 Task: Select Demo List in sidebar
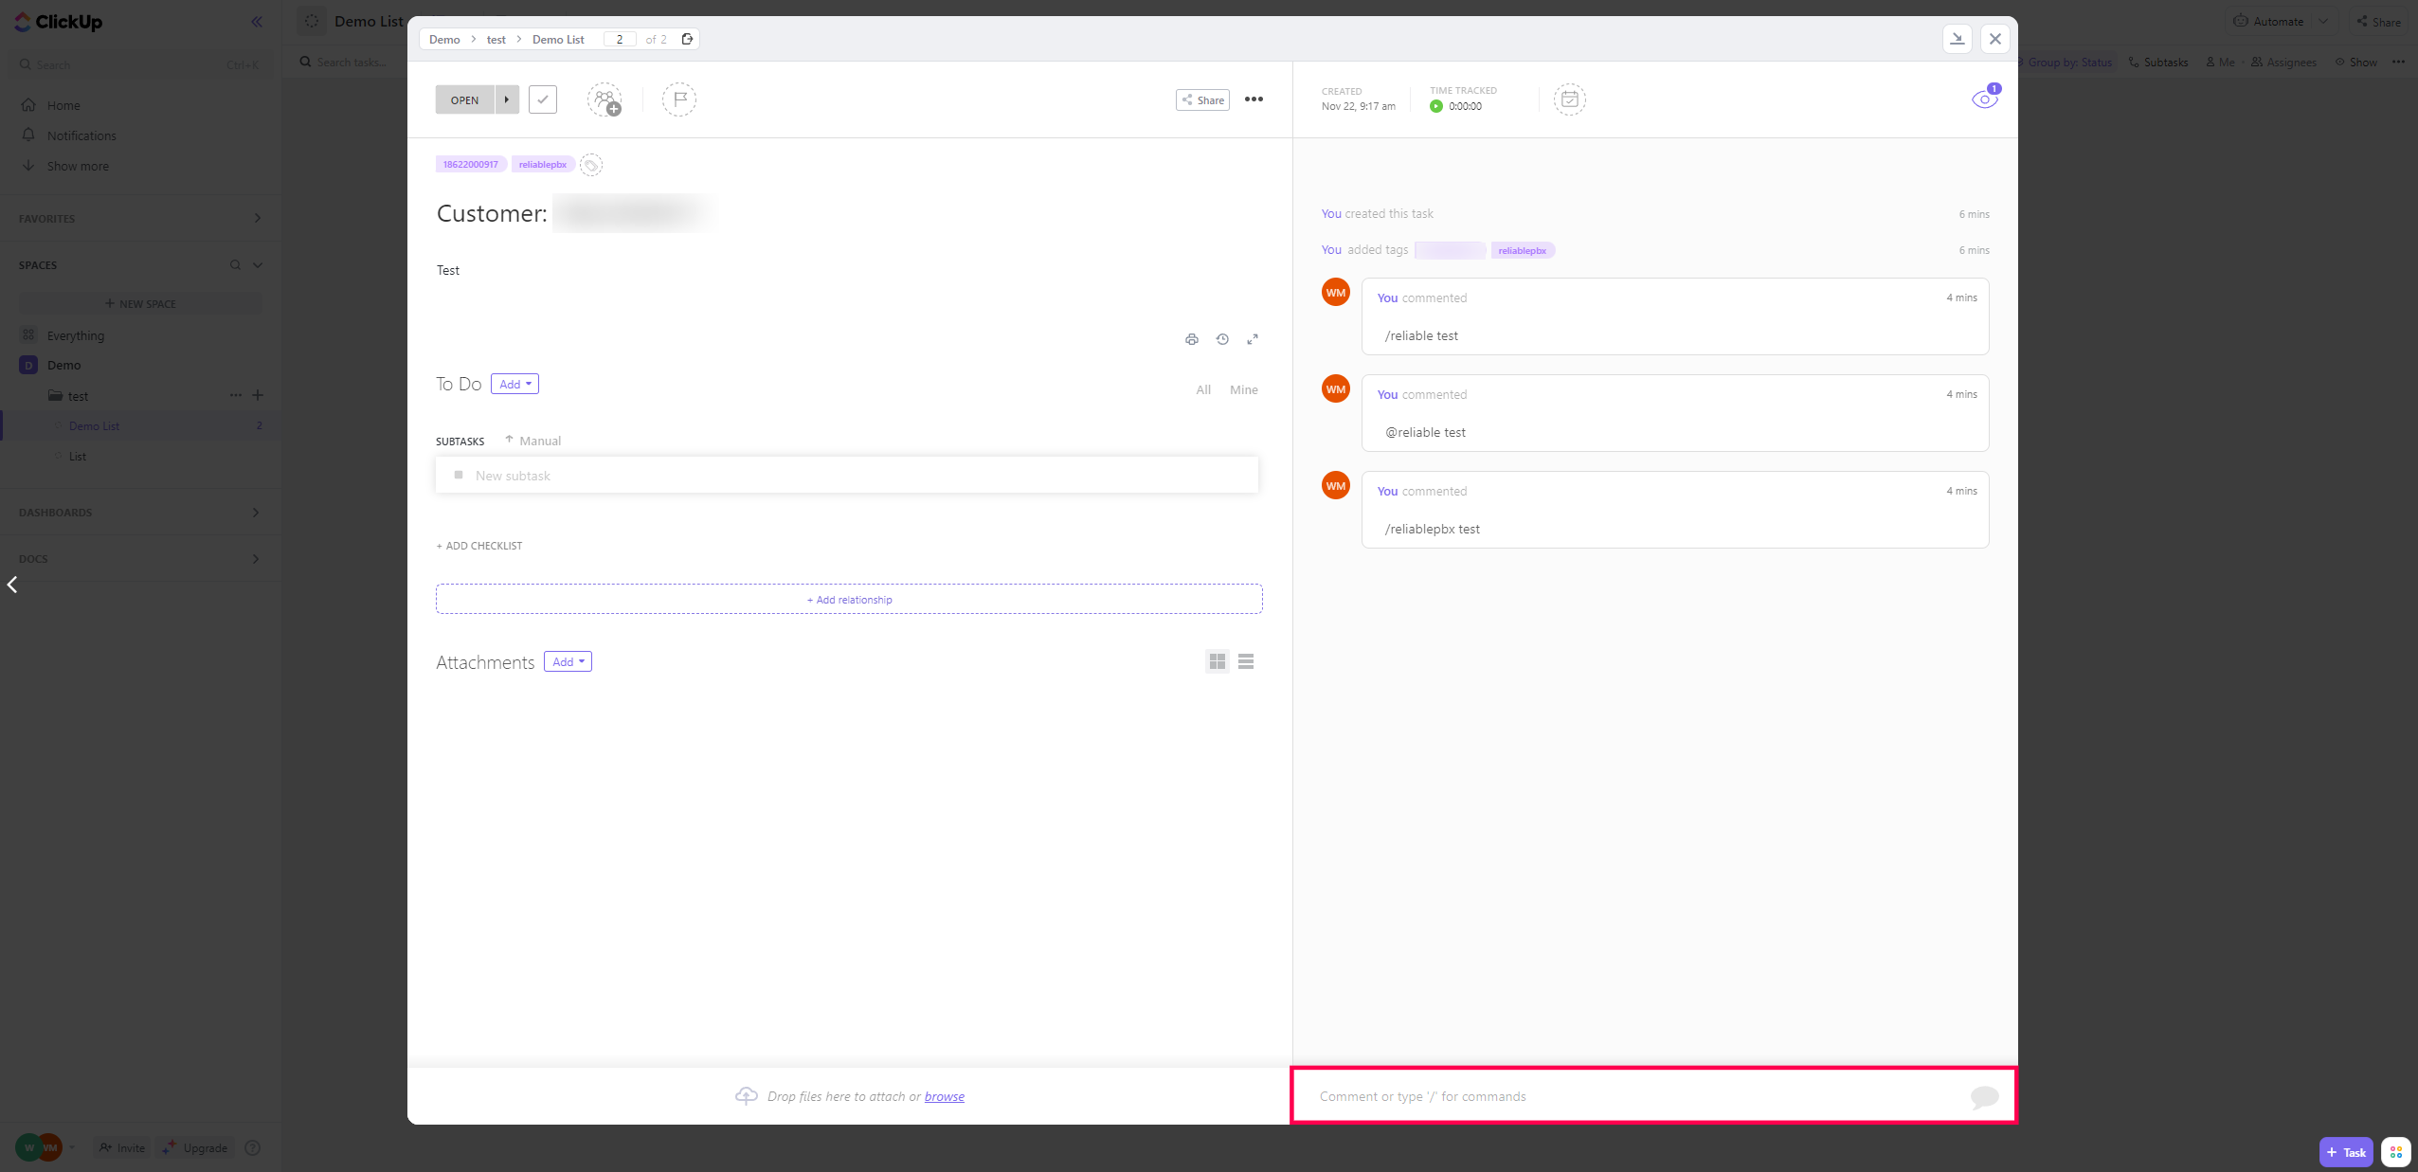click(94, 426)
